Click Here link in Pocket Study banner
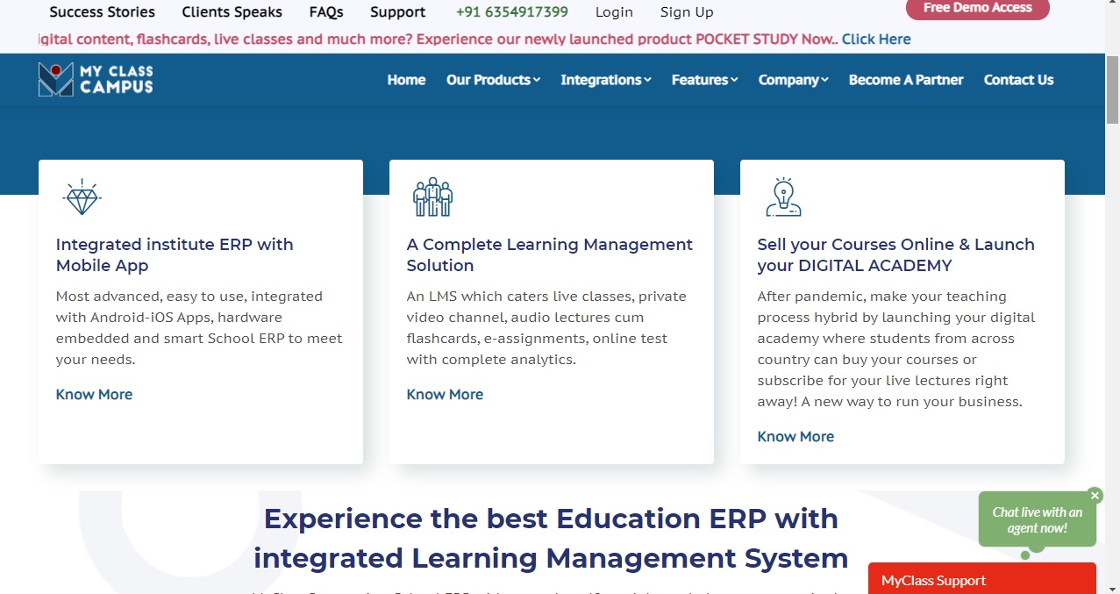This screenshot has height=594, width=1120. 876,39
